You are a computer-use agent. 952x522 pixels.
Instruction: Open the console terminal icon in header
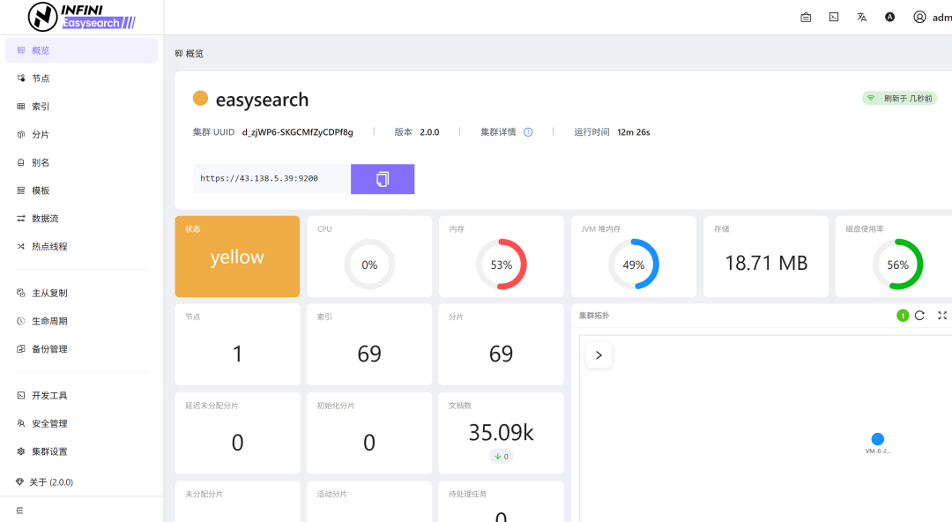(834, 17)
